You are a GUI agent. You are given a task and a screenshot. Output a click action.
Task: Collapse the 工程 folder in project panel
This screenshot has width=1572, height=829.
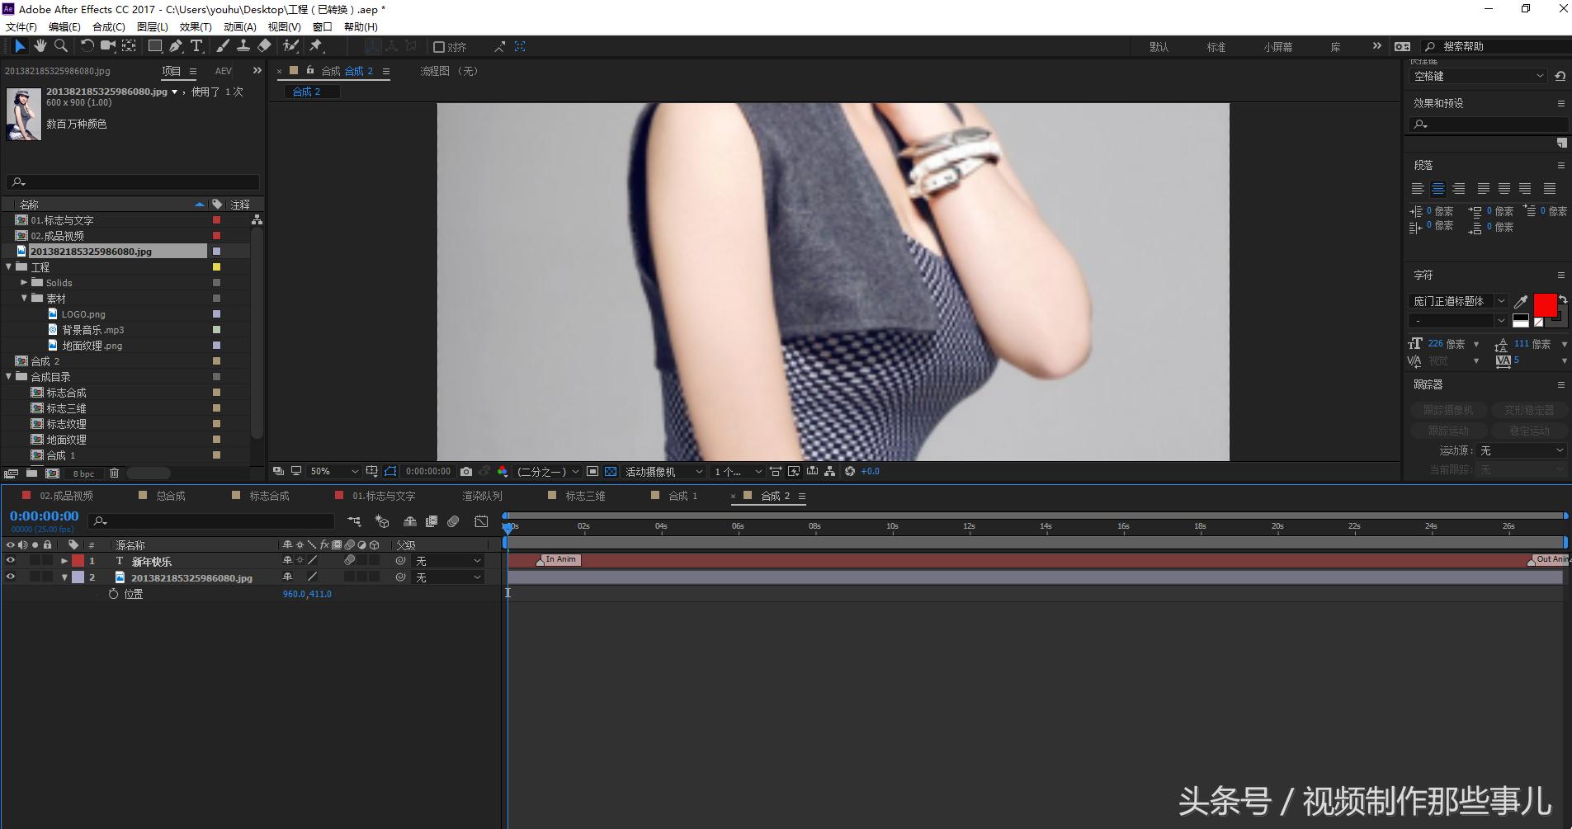point(9,267)
